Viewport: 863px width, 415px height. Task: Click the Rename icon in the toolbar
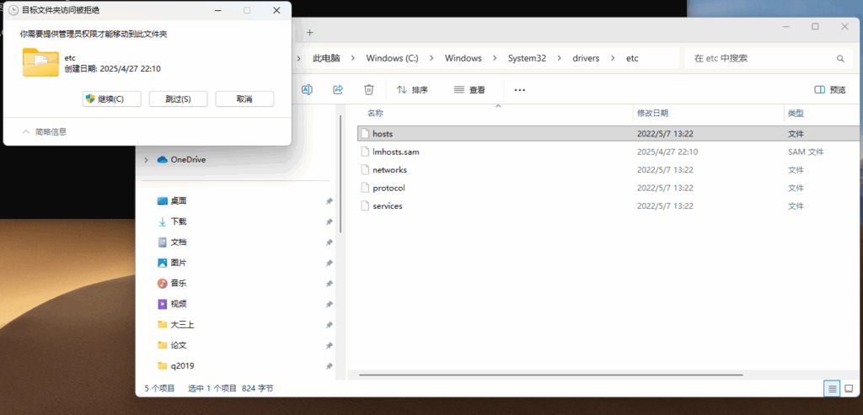308,89
